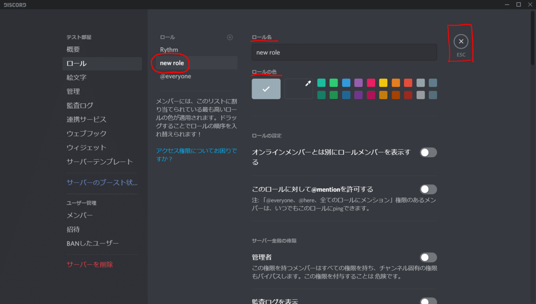Maximize the Discord window

(518, 5)
